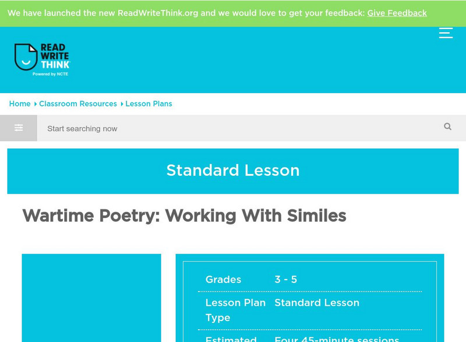Click the search magnifier icon

click(447, 127)
